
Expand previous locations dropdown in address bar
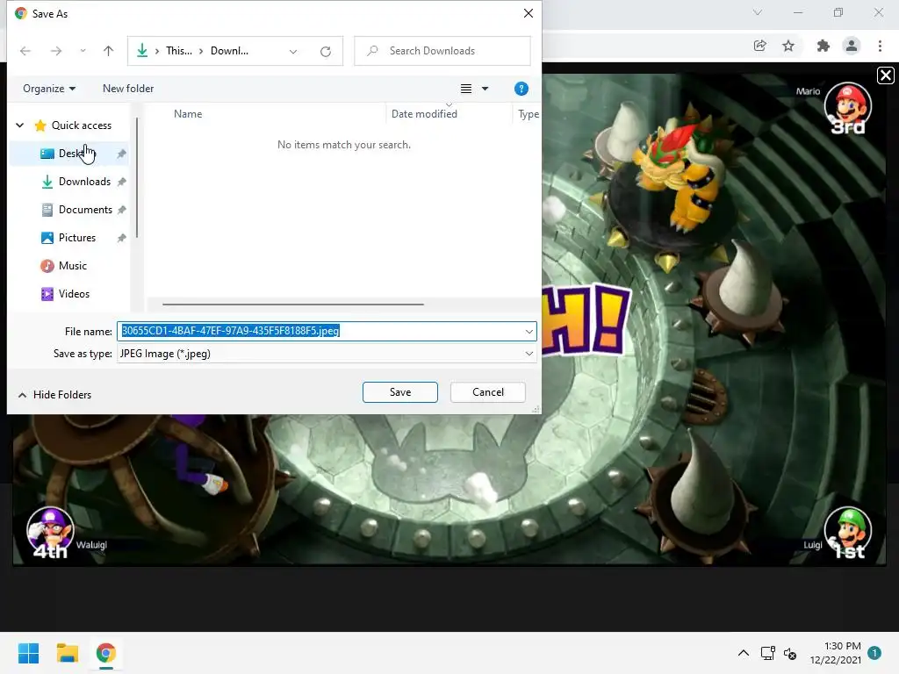(293, 52)
